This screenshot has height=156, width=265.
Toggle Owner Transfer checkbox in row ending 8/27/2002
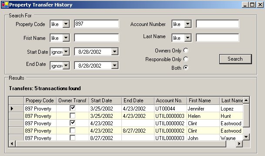point(73,130)
